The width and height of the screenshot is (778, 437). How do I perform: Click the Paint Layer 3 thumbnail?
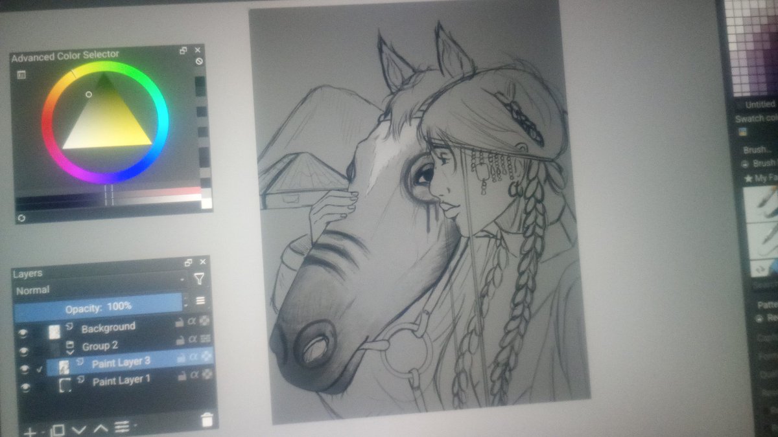65,366
